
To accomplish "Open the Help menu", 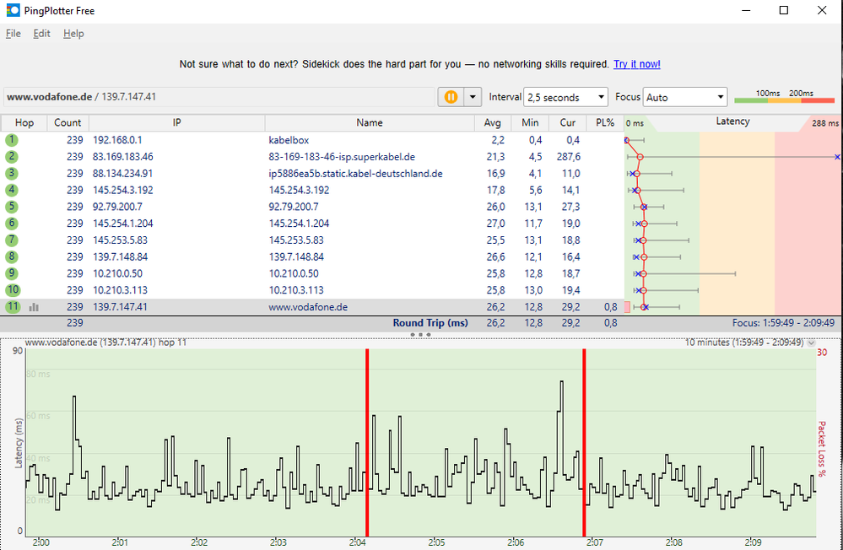I will click(73, 34).
